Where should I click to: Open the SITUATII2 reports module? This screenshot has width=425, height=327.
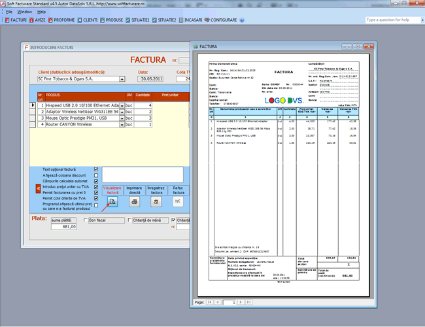pyautogui.click(x=164, y=20)
